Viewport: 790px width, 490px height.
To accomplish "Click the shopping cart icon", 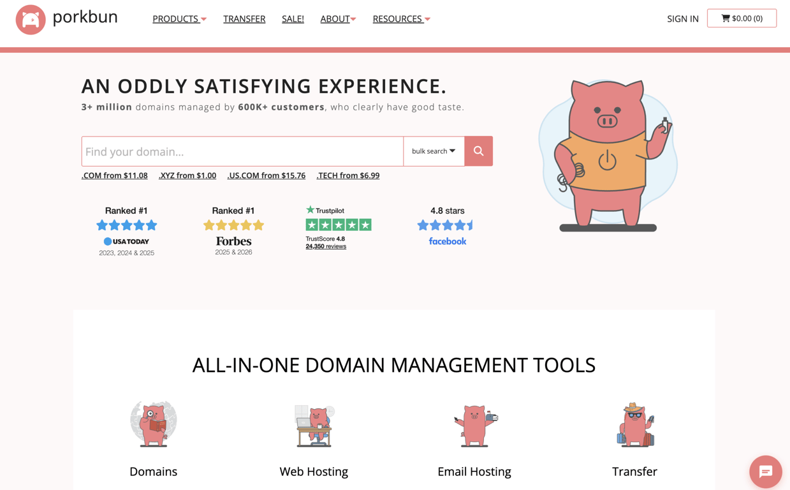I will (x=726, y=19).
